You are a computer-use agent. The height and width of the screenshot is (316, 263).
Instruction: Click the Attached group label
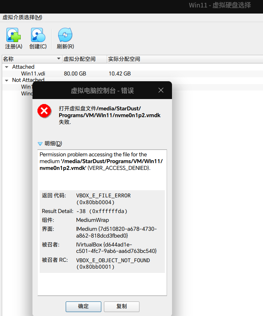tap(23, 67)
